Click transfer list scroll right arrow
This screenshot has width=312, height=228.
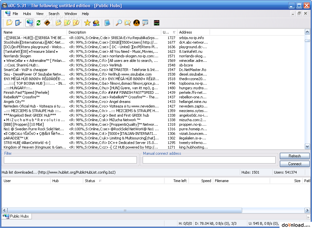307,210
